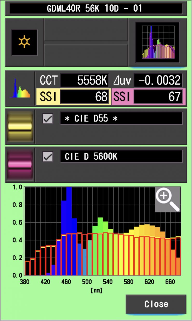Click the 1.0 y-axis label
Screen dimensions: 192x321
click(x=17, y=187)
